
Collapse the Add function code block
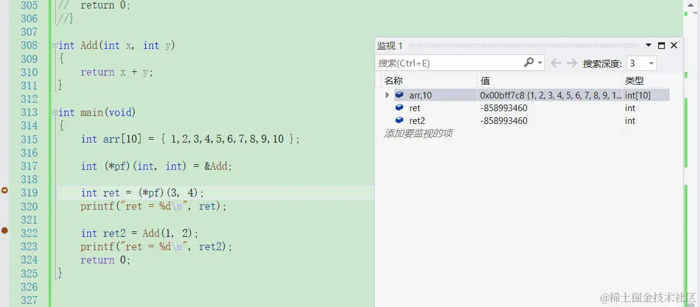point(54,45)
